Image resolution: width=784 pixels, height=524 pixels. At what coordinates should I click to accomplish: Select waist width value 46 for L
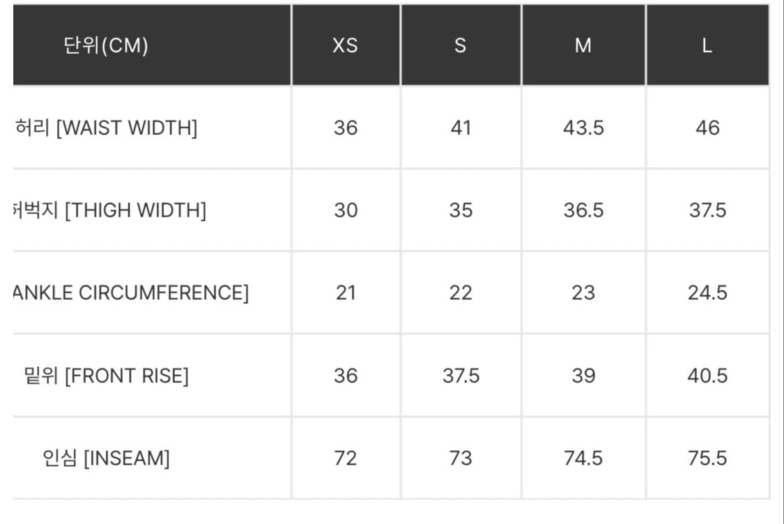(707, 128)
